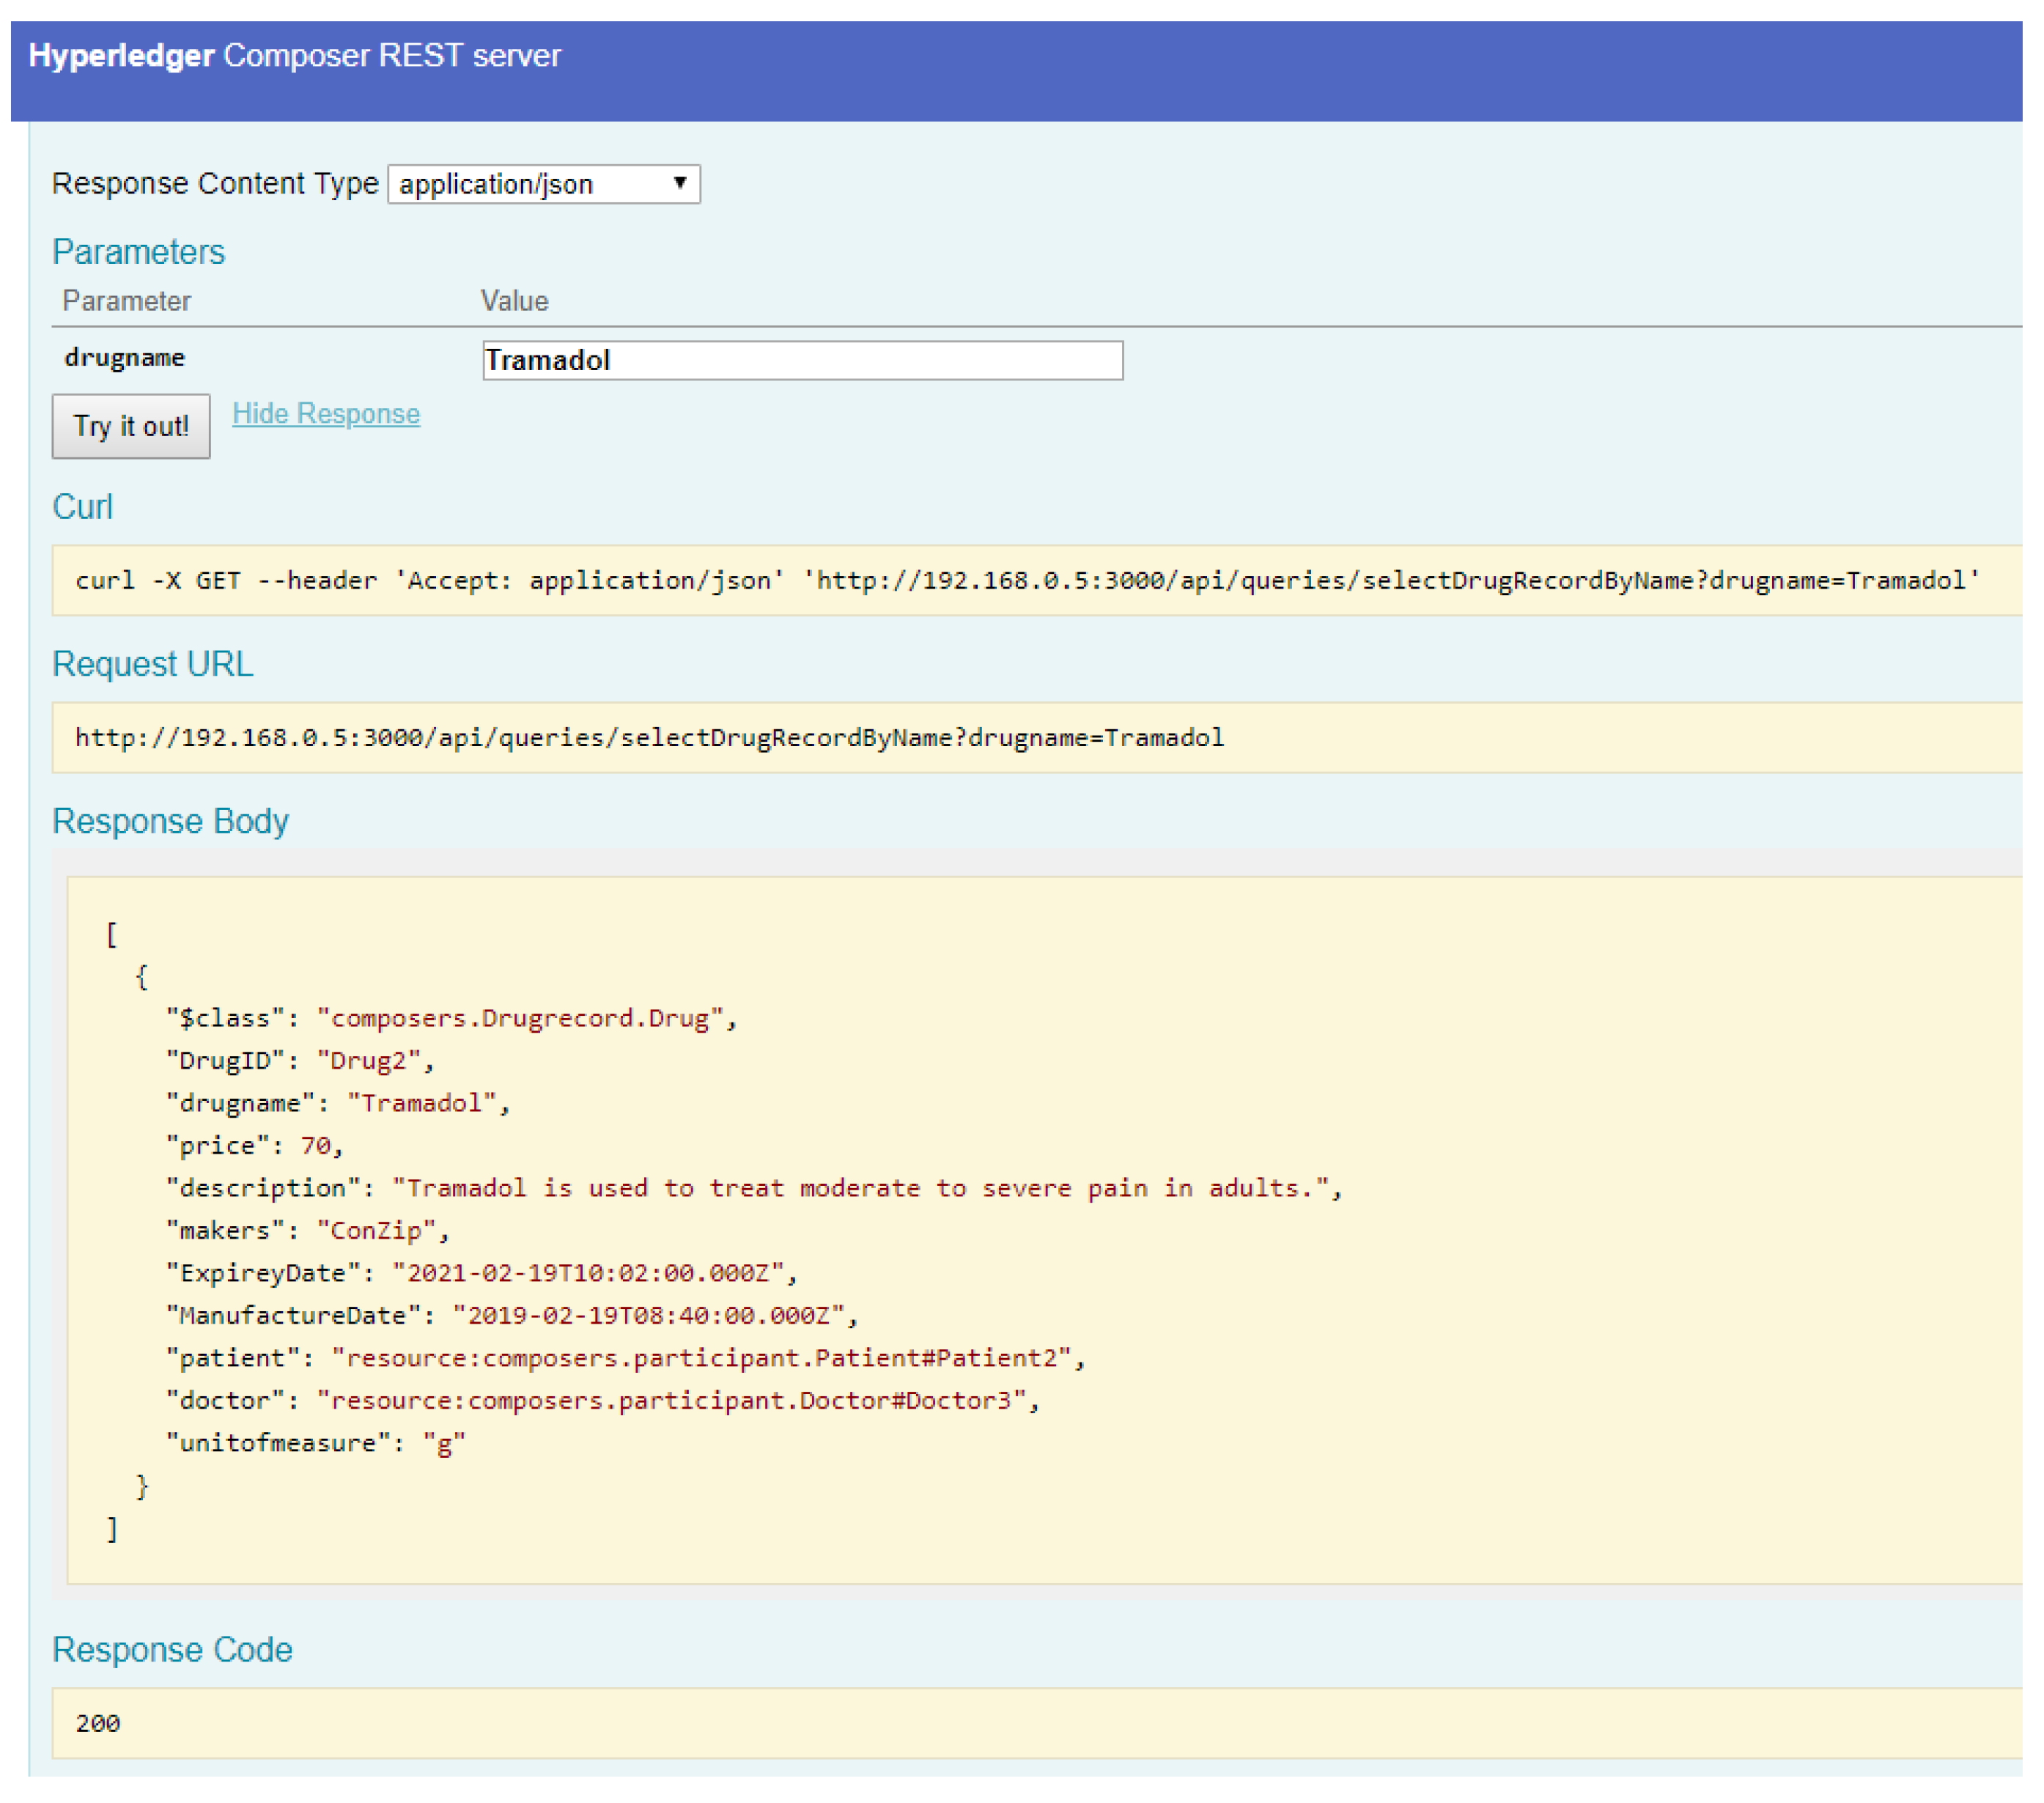The image size is (2044, 1803).
Task: Click the Response Content Type label
Action: click(x=215, y=183)
